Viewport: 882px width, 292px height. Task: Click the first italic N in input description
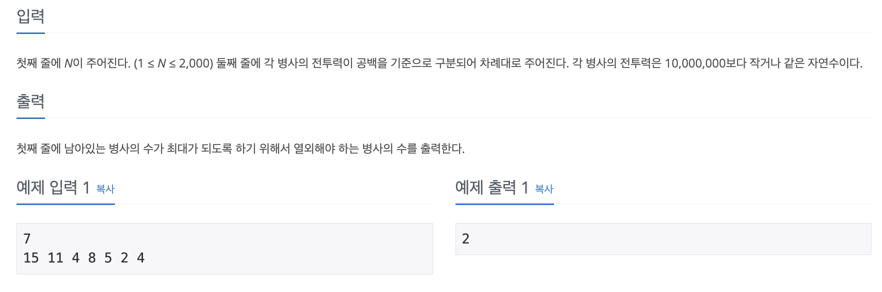[68, 63]
